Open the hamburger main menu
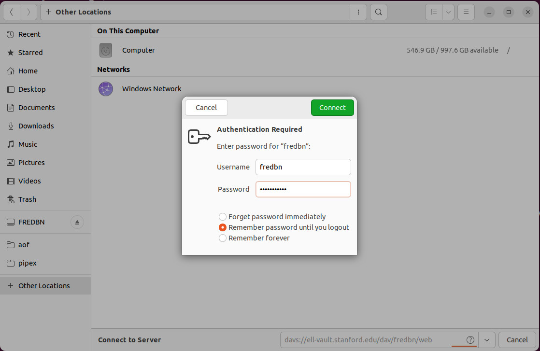 tap(466, 12)
